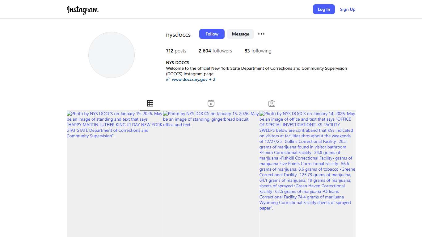Open the K9 Facility Sweeps post

coord(307,173)
